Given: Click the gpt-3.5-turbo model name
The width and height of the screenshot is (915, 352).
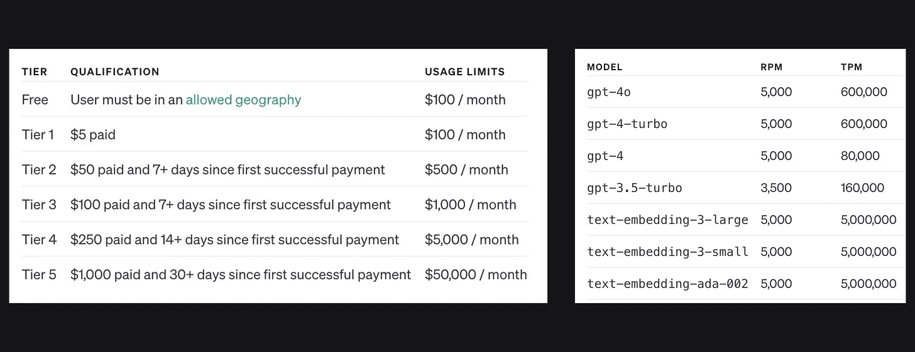Looking at the screenshot, I should (634, 188).
